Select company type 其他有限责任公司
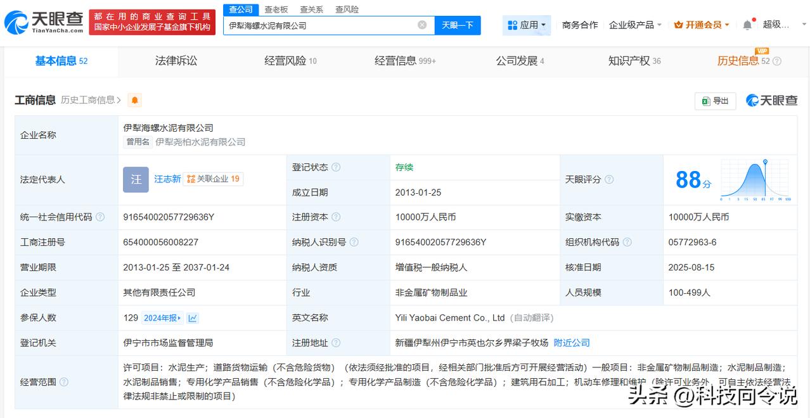 159,293
